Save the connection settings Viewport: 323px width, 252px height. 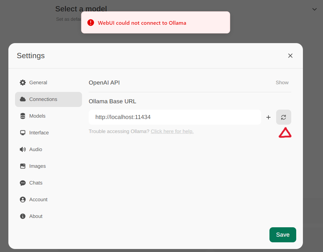(x=282, y=235)
